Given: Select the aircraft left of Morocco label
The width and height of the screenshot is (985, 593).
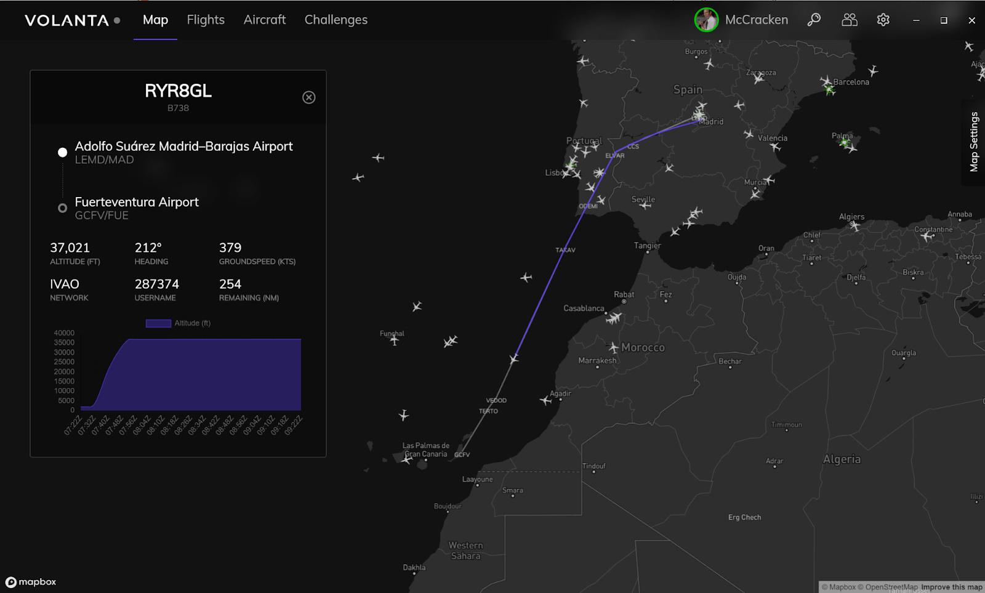Looking at the screenshot, I should (613, 347).
